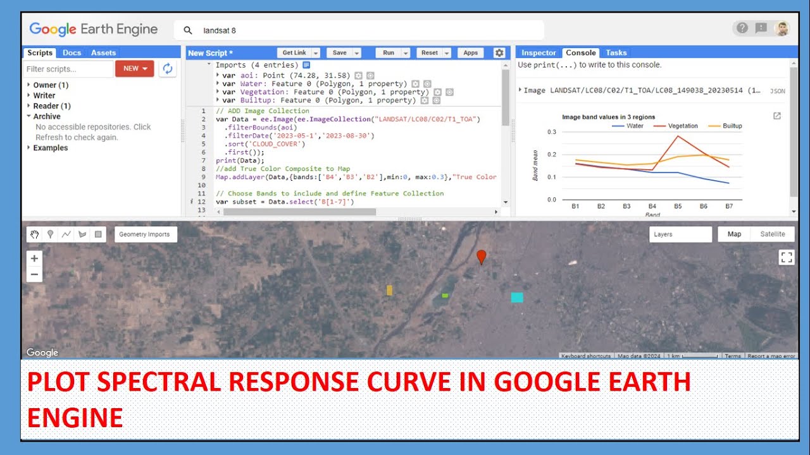Expand the printed Image LANDSAT object

[x=520, y=90]
